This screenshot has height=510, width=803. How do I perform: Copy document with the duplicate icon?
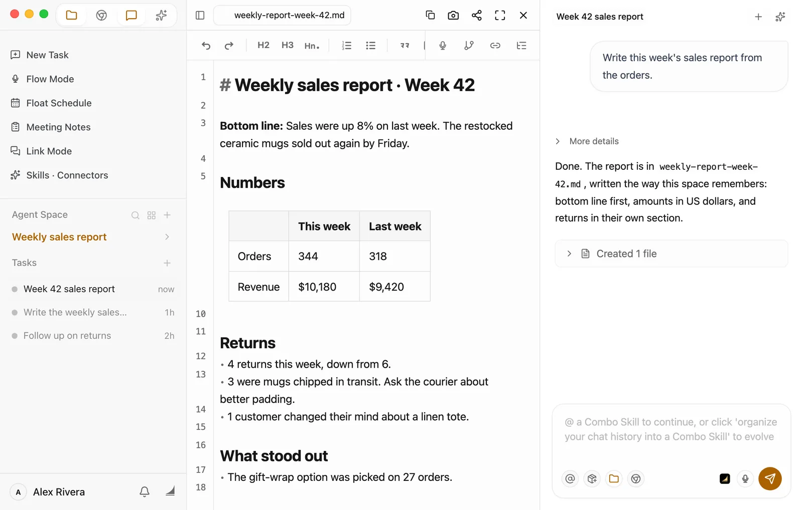coord(430,15)
